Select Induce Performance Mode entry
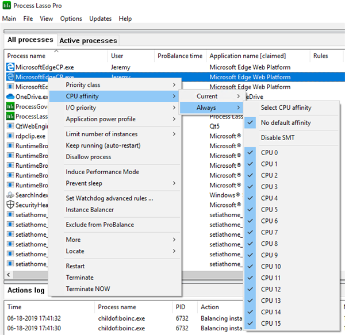The width and height of the screenshot is (345, 335). click(102, 172)
